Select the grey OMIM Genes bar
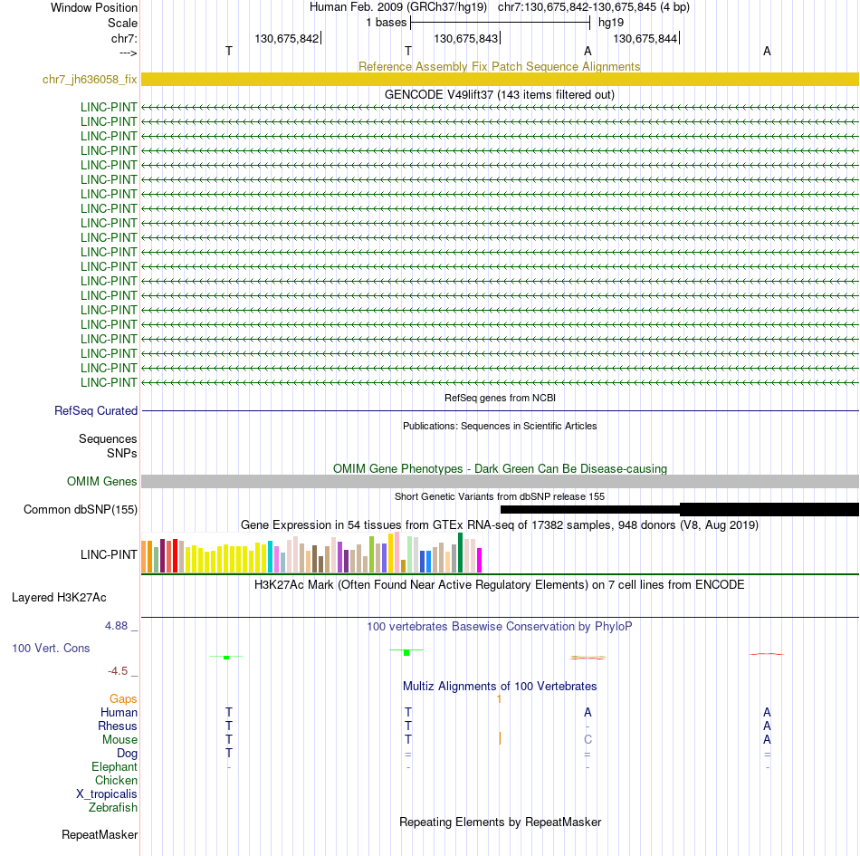860x856 pixels. tap(500, 481)
